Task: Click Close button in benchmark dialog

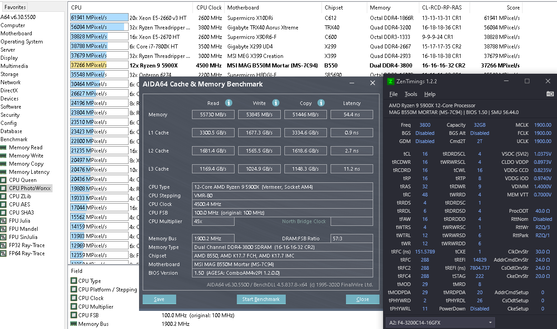Action: click(363, 300)
